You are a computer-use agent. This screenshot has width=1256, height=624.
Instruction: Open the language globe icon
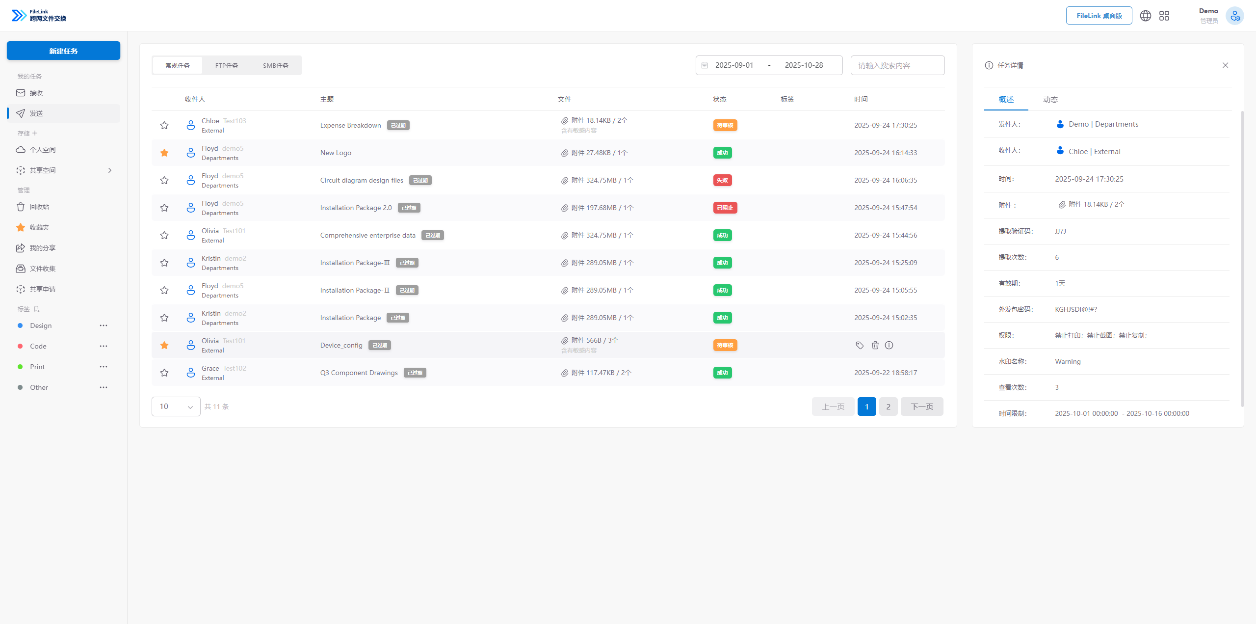[x=1145, y=16]
